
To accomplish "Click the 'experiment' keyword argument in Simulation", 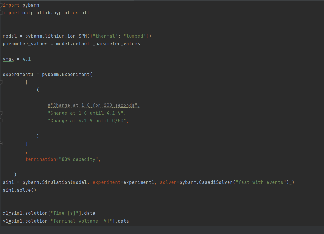I will tap(106, 182).
